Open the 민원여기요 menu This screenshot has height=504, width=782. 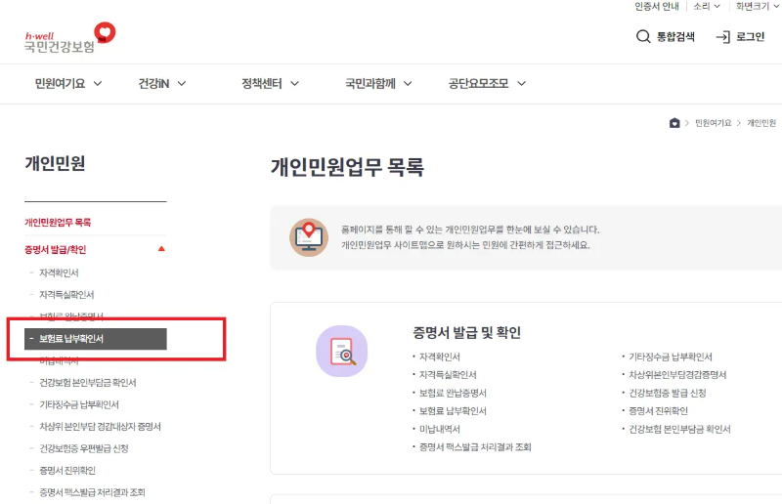[67, 83]
